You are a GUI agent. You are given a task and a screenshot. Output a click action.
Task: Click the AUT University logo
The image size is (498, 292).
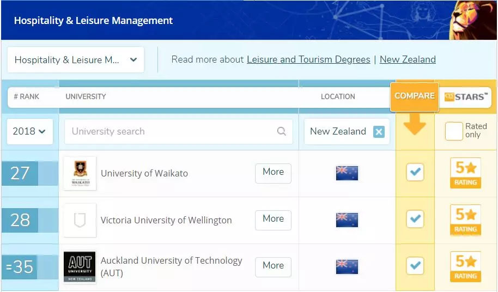80,267
